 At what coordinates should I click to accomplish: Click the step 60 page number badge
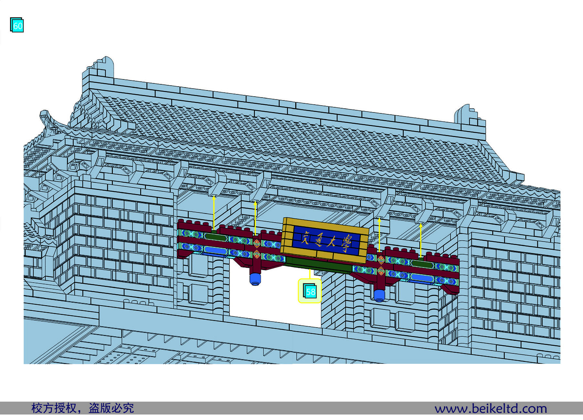tap(17, 25)
